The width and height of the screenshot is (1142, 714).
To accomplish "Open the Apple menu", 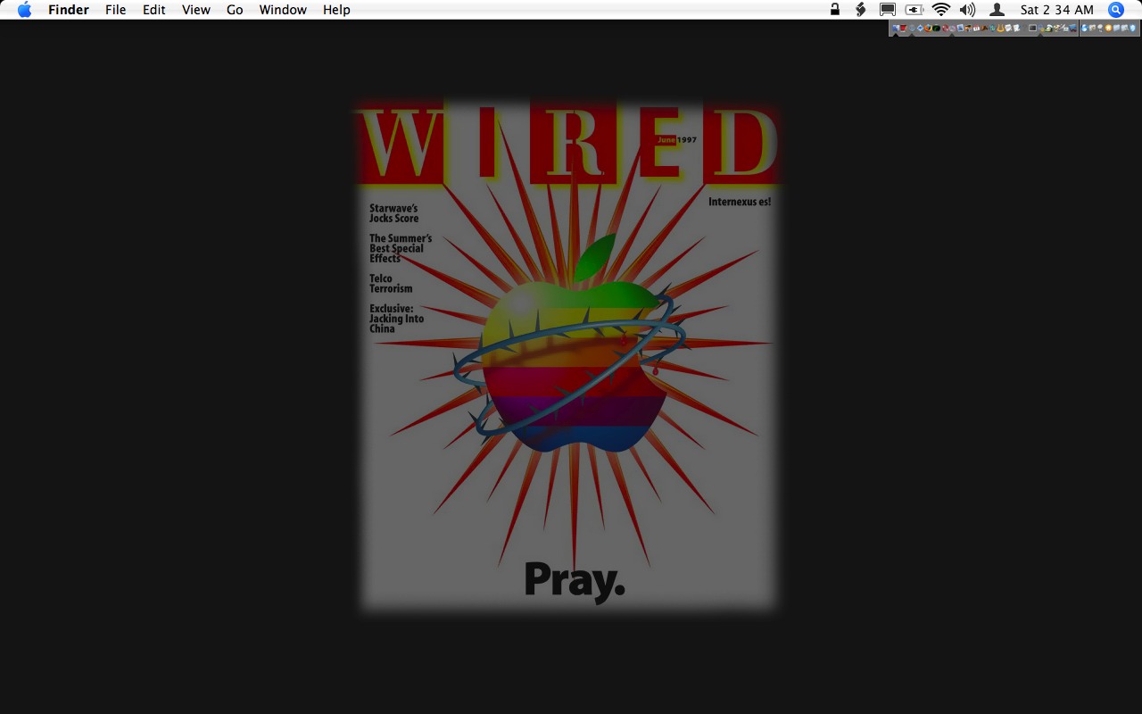I will pyautogui.click(x=24, y=10).
